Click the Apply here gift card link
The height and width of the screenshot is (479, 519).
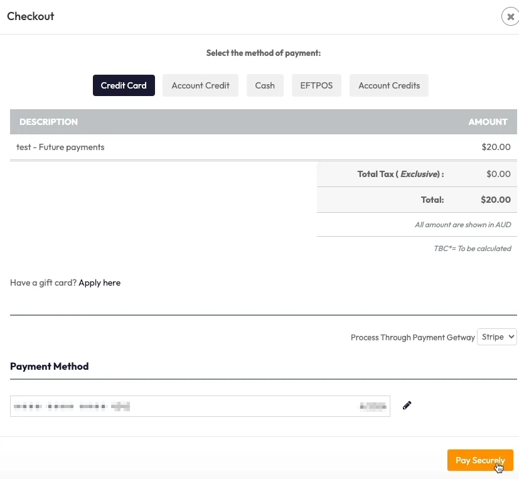click(99, 283)
